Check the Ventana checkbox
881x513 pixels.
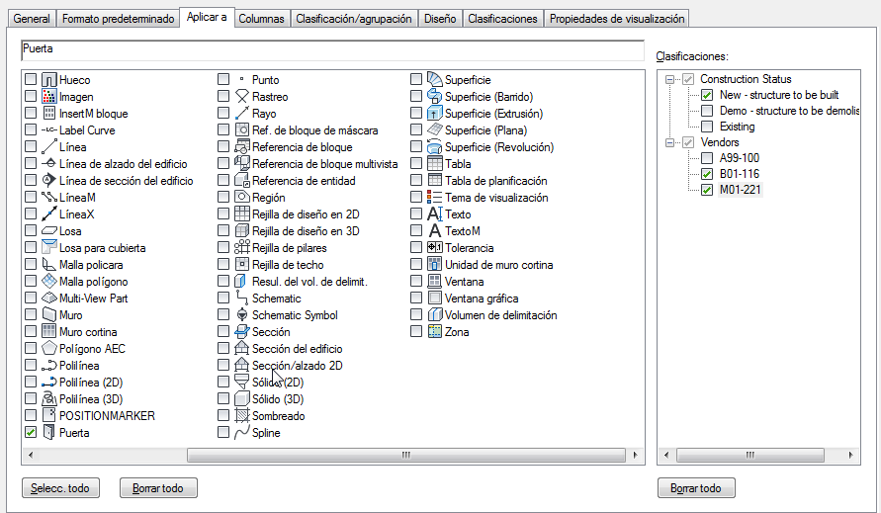pos(416,281)
